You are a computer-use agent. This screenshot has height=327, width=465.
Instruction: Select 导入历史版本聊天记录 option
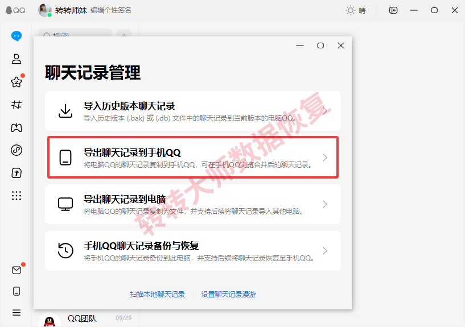(x=193, y=111)
